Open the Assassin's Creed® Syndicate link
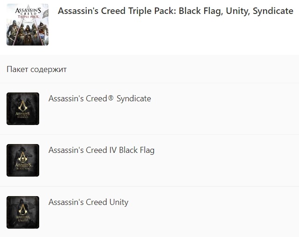 (100, 99)
